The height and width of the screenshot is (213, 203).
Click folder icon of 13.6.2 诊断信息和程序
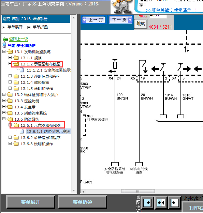coord(16,137)
